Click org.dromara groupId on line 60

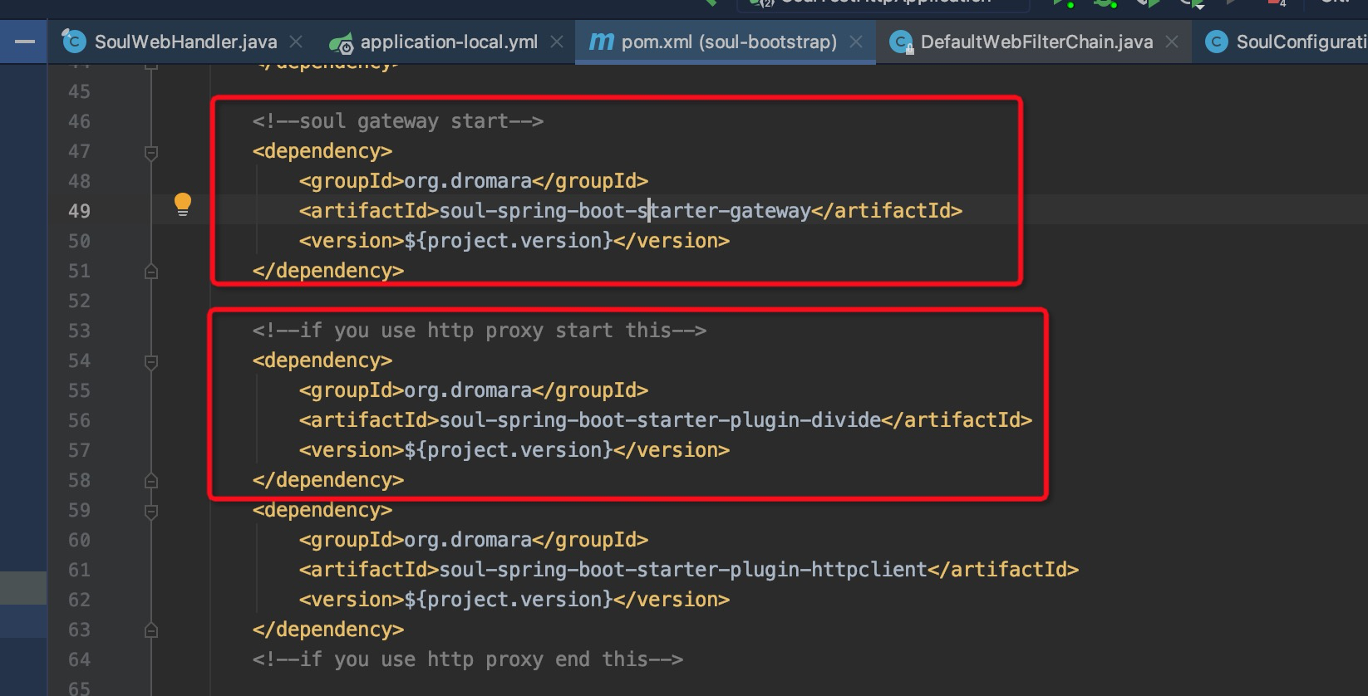(x=468, y=540)
